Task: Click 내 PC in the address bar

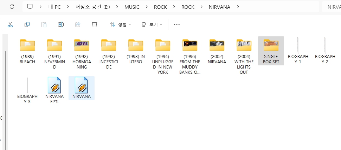Action: point(54,7)
